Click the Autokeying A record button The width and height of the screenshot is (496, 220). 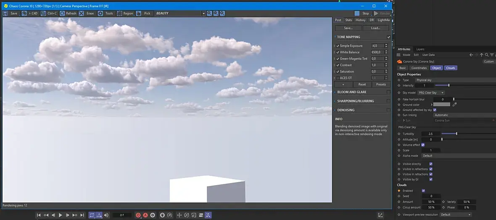tap(145, 215)
